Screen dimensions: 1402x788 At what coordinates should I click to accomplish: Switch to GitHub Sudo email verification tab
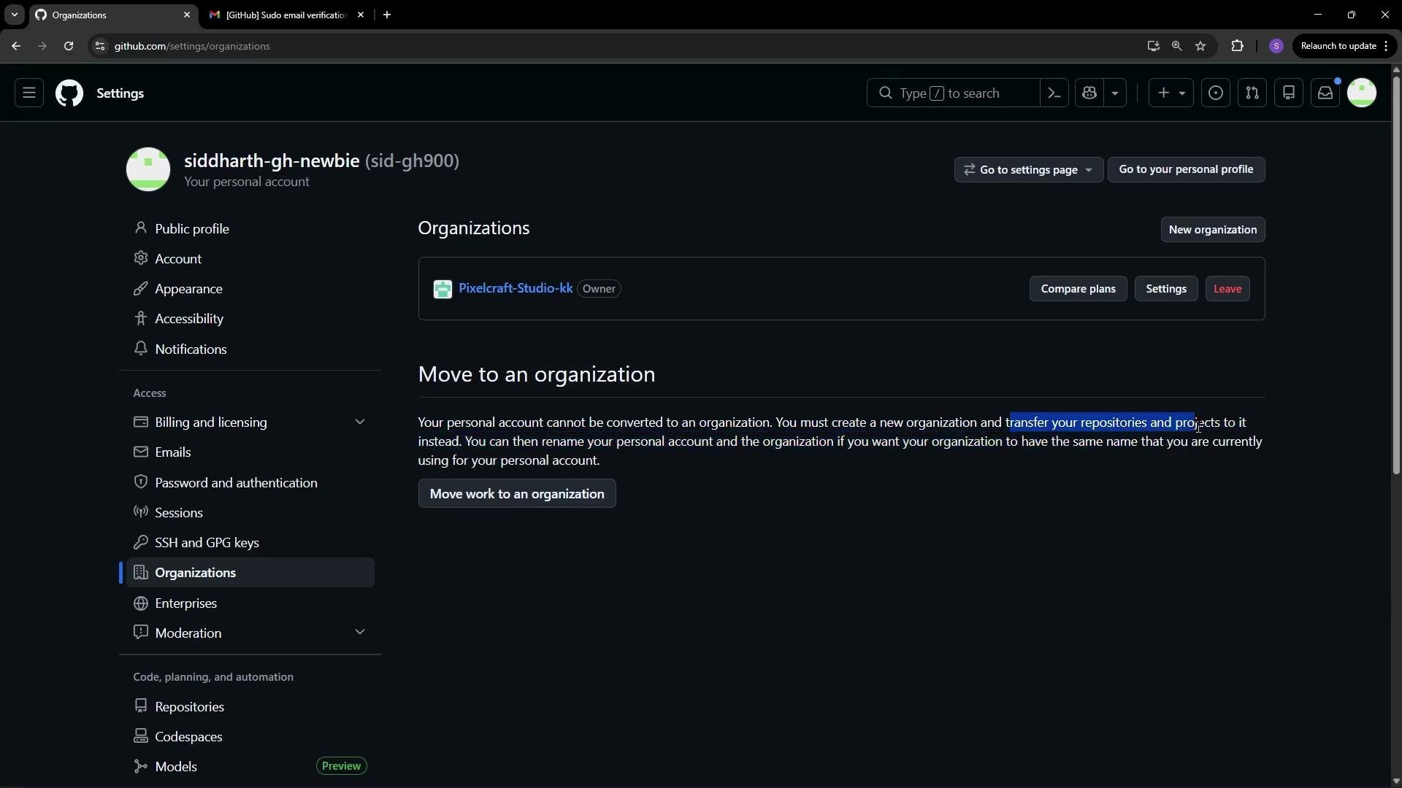click(x=285, y=15)
